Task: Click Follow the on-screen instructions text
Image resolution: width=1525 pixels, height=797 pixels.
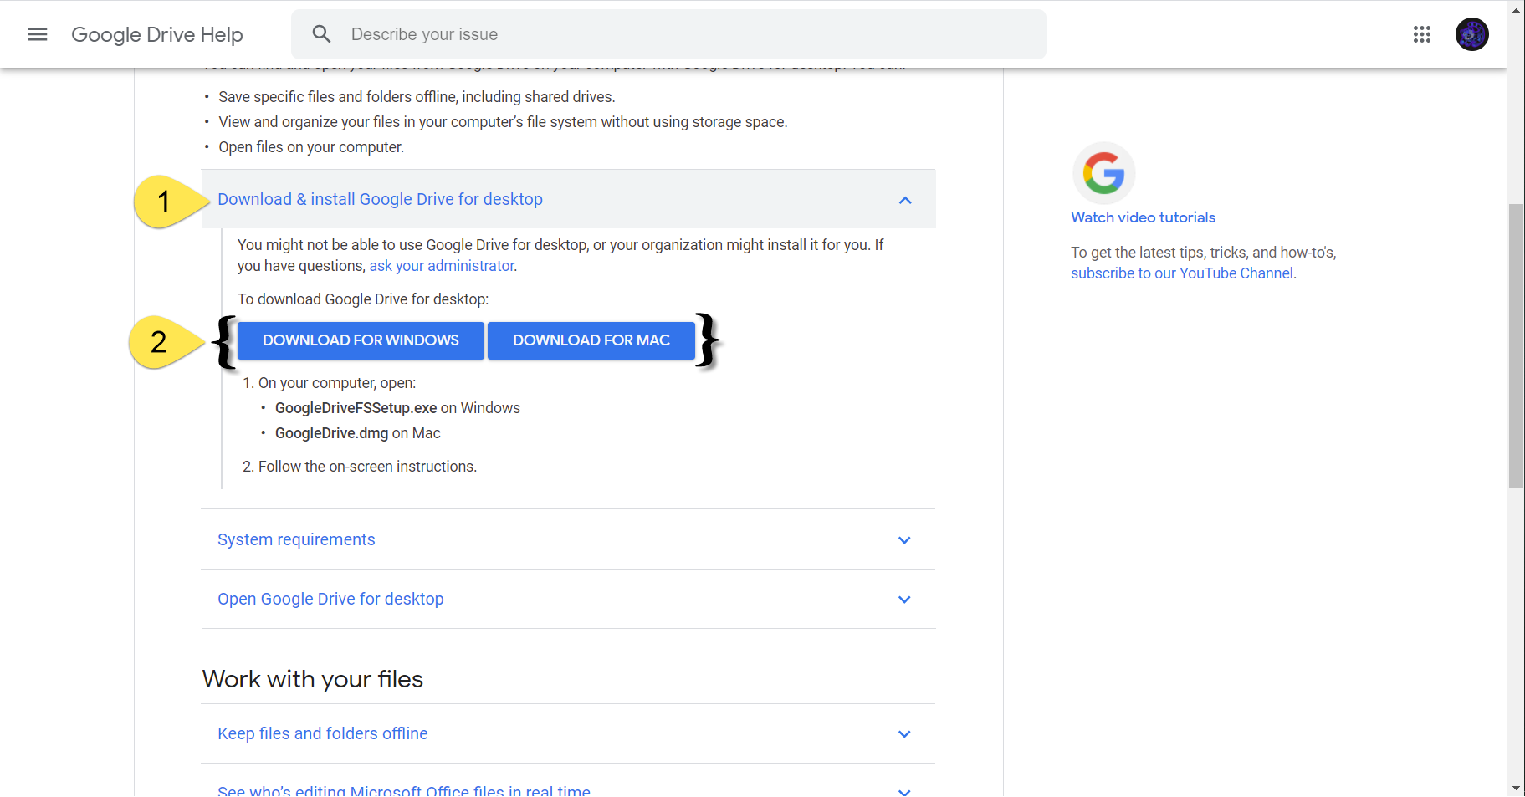Action: click(367, 467)
